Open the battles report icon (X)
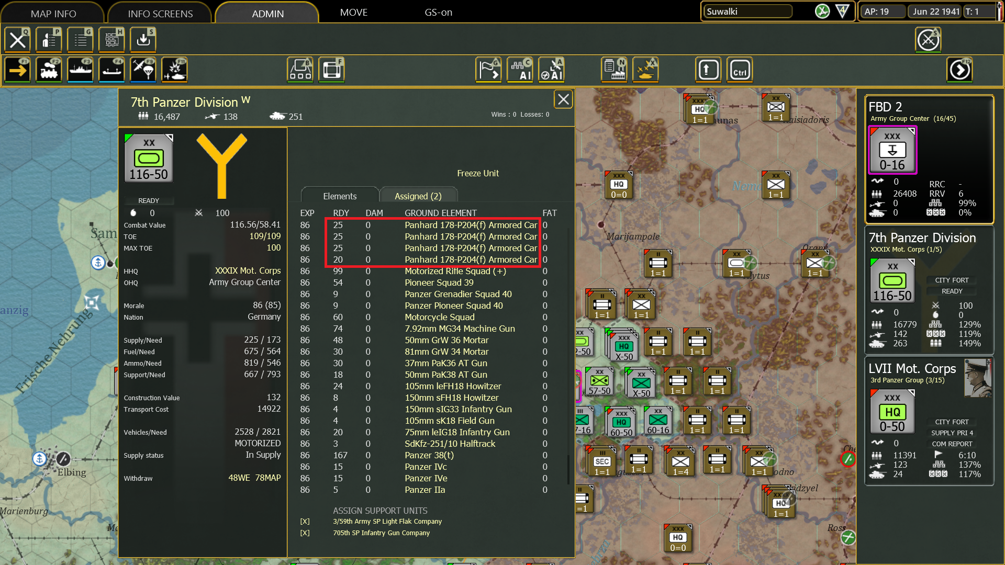 [645, 70]
